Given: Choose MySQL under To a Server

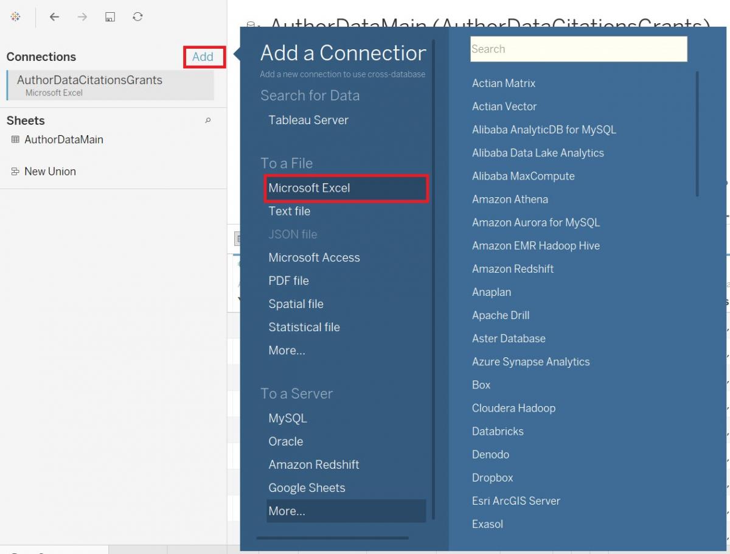Looking at the screenshot, I should click(288, 418).
